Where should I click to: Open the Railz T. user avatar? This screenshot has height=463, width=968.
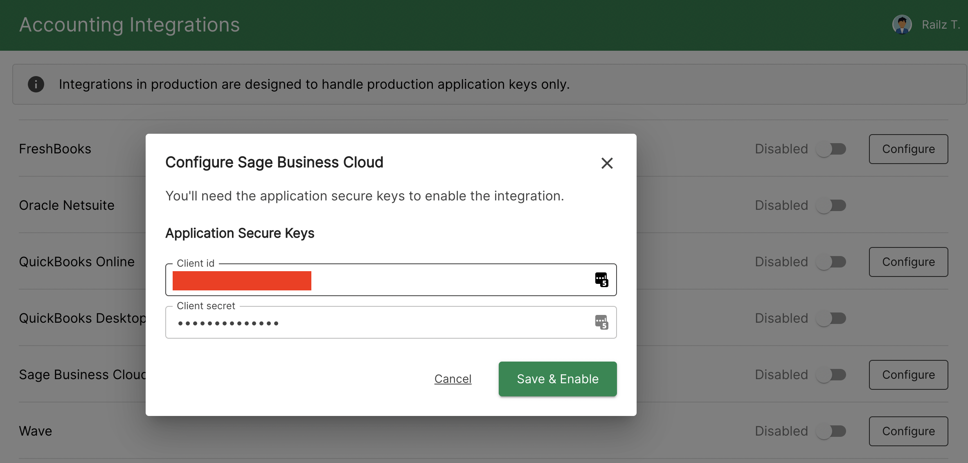coord(902,25)
